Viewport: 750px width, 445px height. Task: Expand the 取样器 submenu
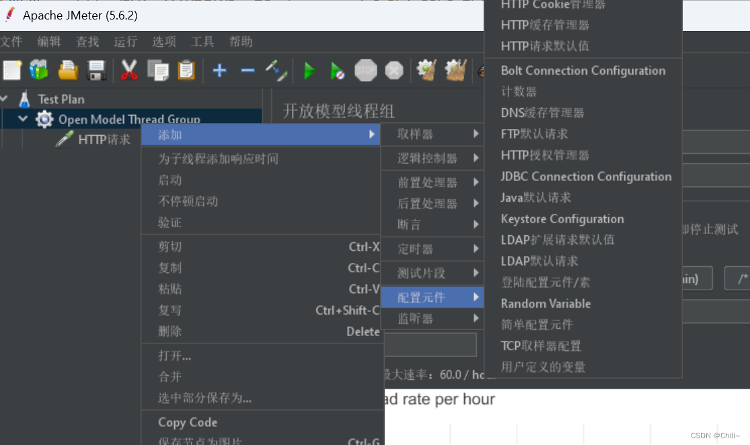tap(433, 134)
